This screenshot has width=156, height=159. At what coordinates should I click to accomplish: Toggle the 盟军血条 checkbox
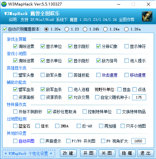click(15, 89)
